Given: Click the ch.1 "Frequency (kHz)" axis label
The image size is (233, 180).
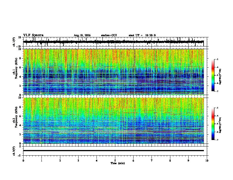Looking at the screenshot, I should point(16,68).
